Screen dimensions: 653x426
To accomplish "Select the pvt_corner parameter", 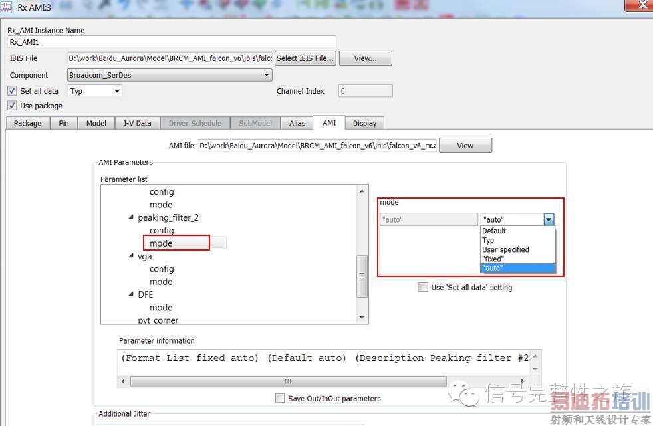I will point(158,320).
